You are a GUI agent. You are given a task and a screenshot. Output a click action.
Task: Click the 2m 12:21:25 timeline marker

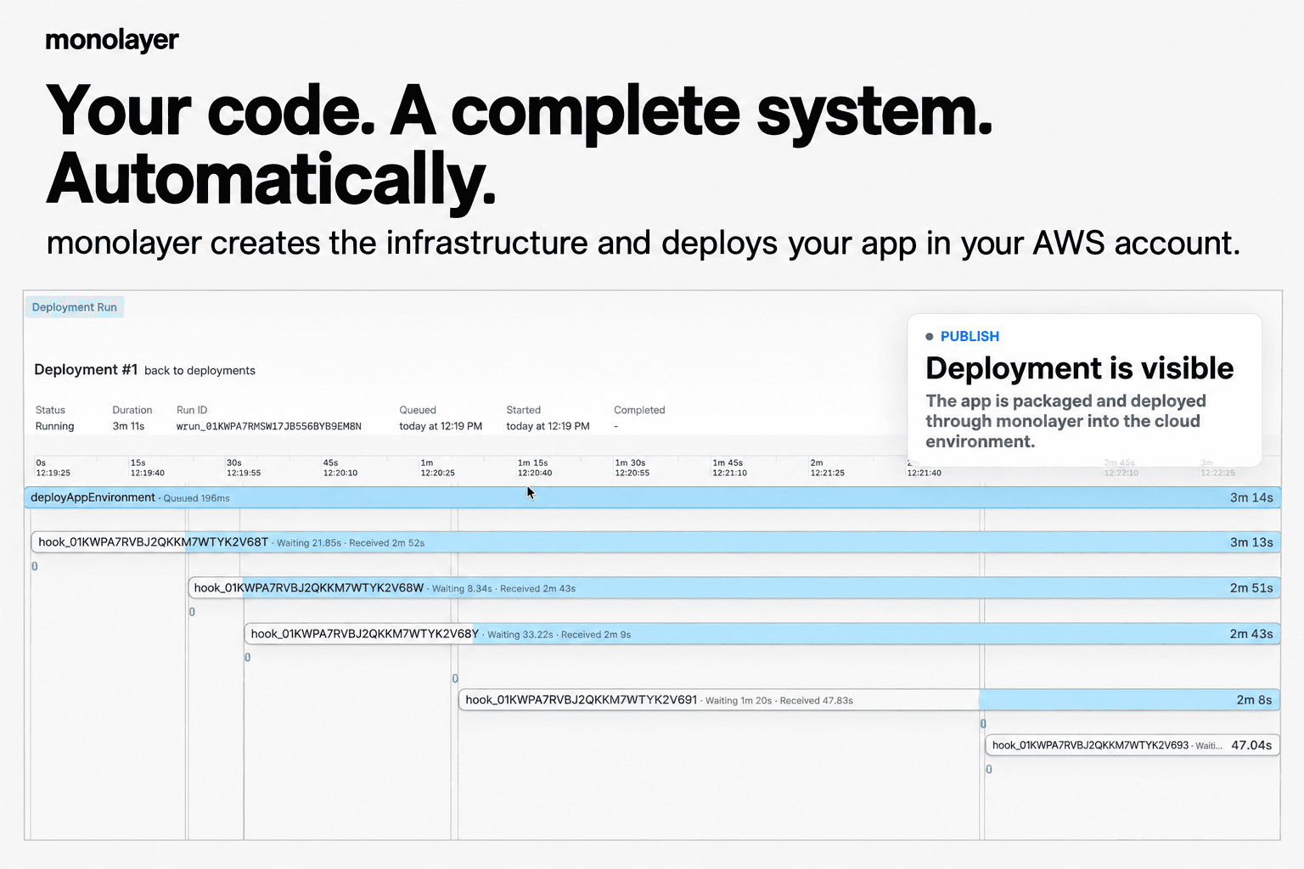tap(828, 468)
